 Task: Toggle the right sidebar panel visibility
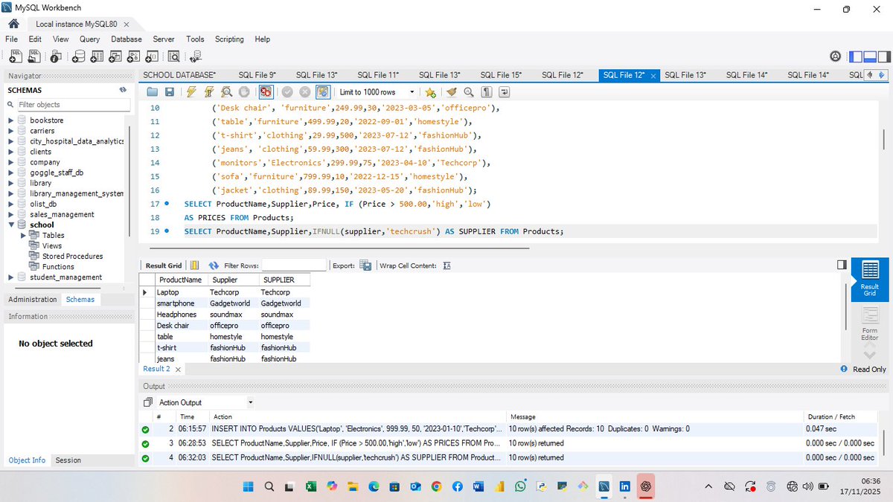pos(883,57)
